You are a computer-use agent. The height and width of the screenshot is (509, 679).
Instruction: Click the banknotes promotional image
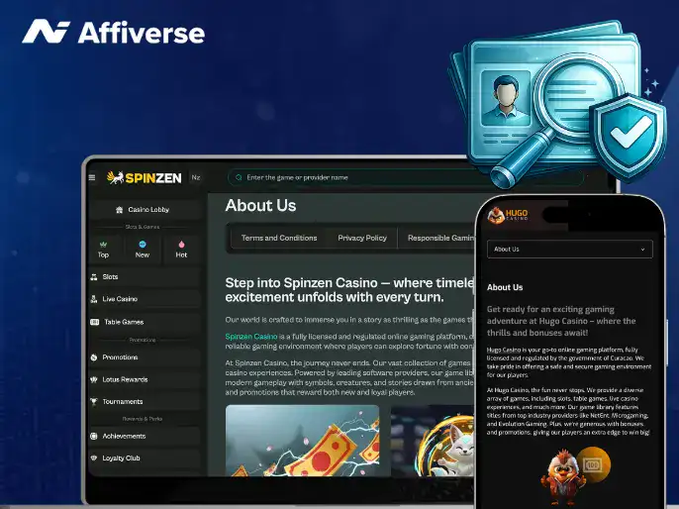[302, 441]
